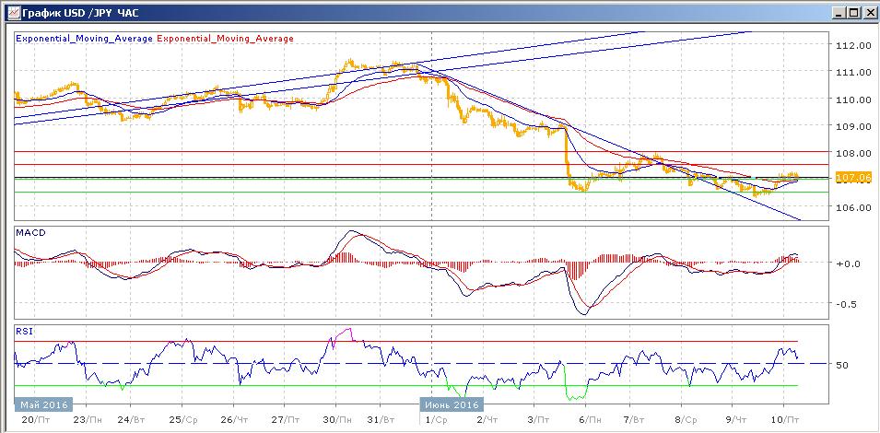Click the window title График USD/JPY ЧАС
Screen dimensions: 880x433
(81, 12)
